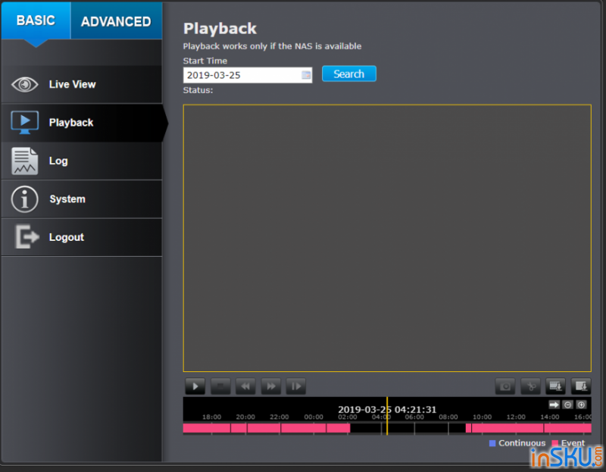Click the timestamp 2019-03-25 04:21:31
The width and height of the screenshot is (606, 472).
[x=387, y=409]
